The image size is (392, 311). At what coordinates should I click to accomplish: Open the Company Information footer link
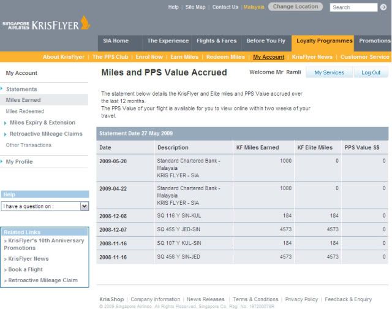155,299
